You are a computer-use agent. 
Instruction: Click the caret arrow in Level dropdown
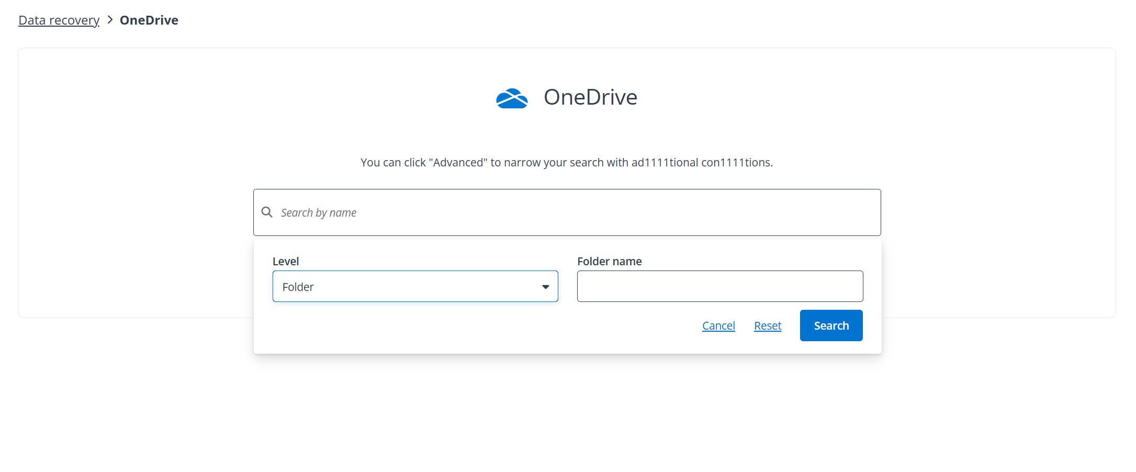(545, 287)
